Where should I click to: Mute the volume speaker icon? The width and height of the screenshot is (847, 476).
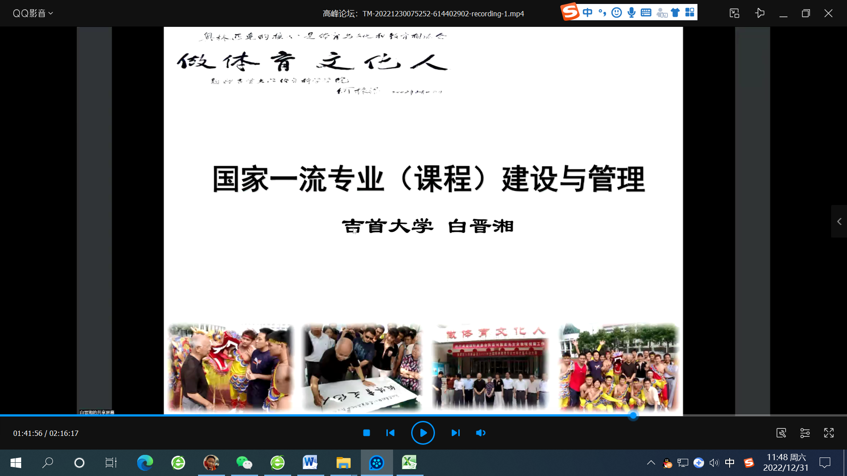coord(480,433)
